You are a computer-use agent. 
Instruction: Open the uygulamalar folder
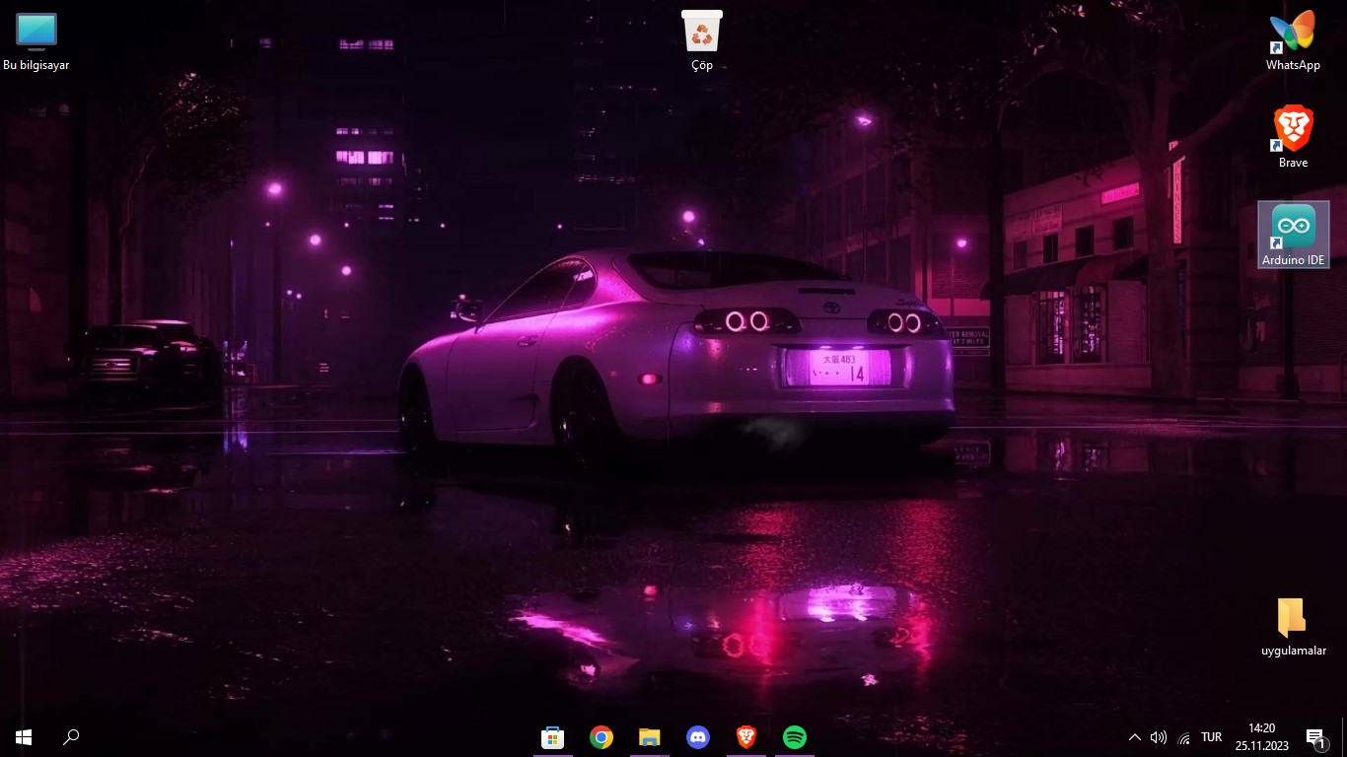click(x=1290, y=616)
